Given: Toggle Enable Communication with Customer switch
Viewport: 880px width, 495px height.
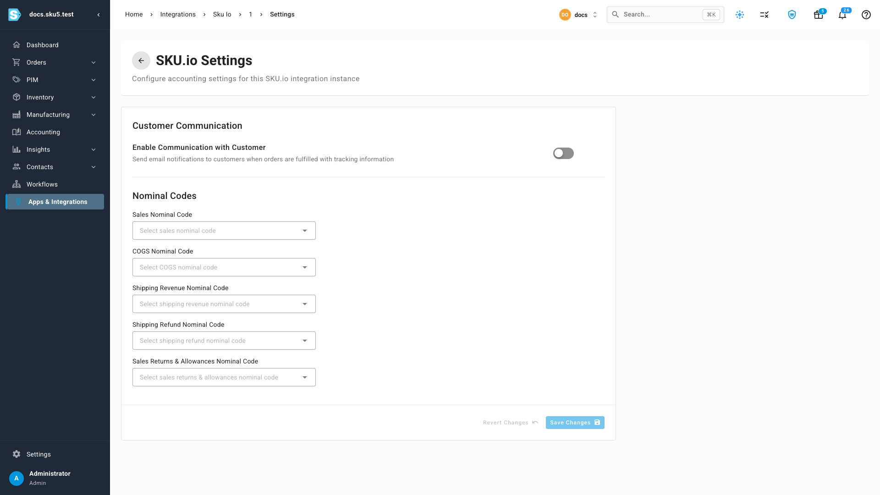Looking at the screenshot, I should coord(563,153).
